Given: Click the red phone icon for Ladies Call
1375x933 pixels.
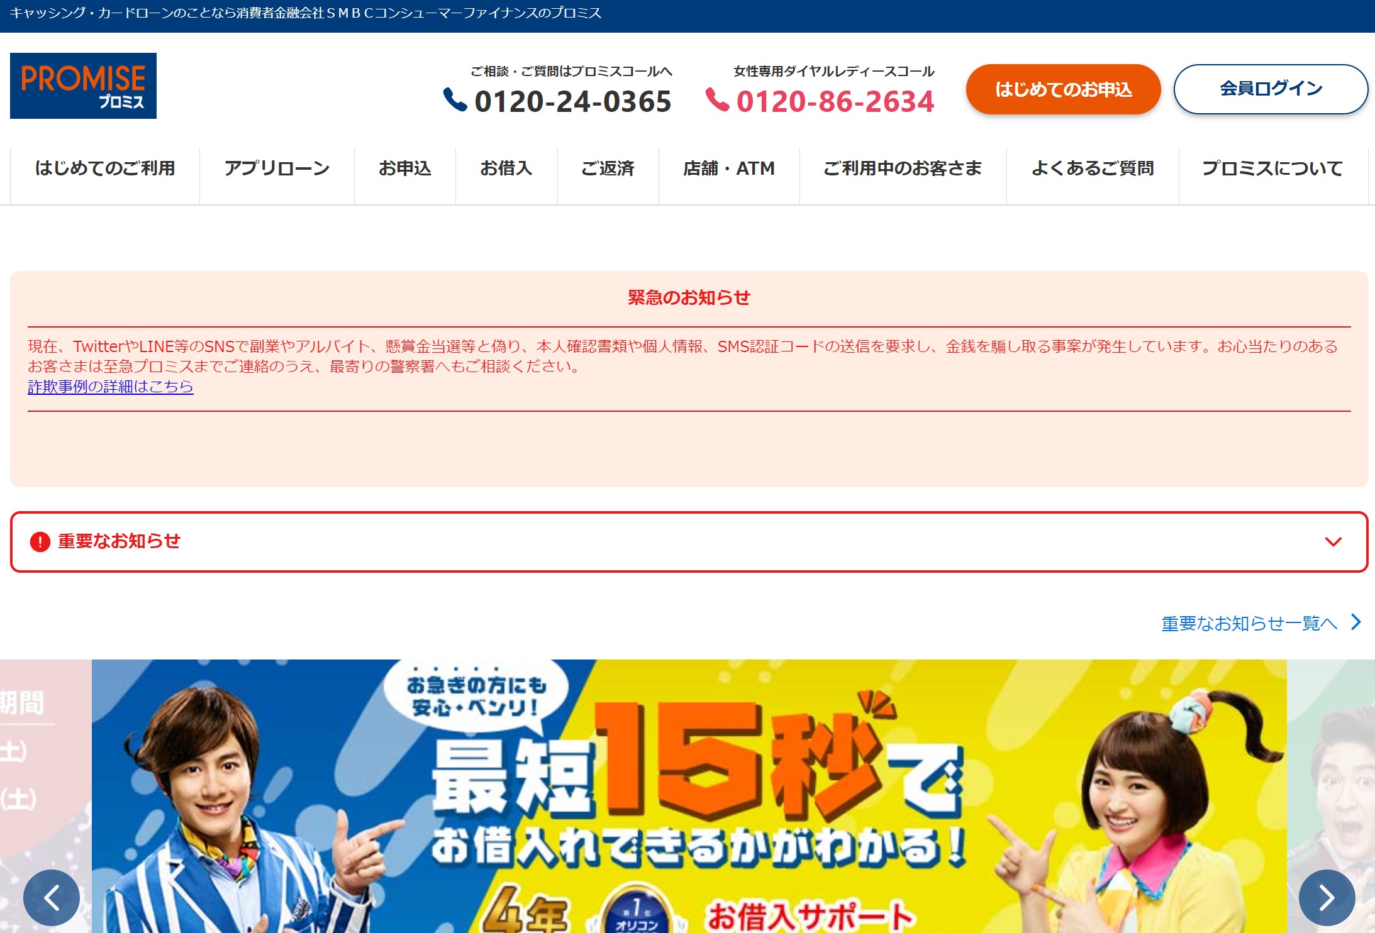Looking at the screenshot, I should (x=717, y=100).
